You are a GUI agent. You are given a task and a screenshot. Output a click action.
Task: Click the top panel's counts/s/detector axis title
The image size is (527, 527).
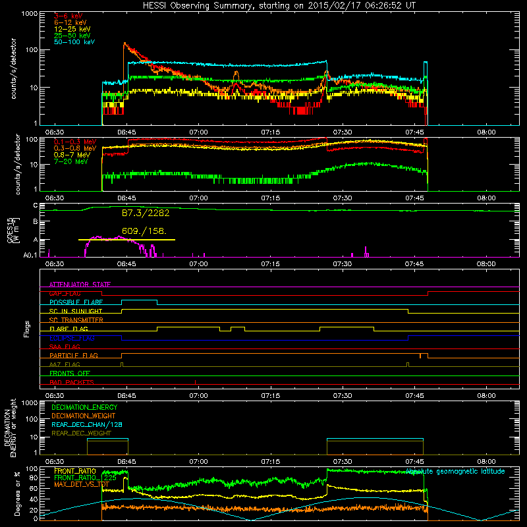tap(13, 69)
